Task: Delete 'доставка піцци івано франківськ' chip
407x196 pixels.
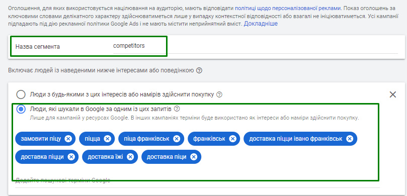Action: pos(350,139)
